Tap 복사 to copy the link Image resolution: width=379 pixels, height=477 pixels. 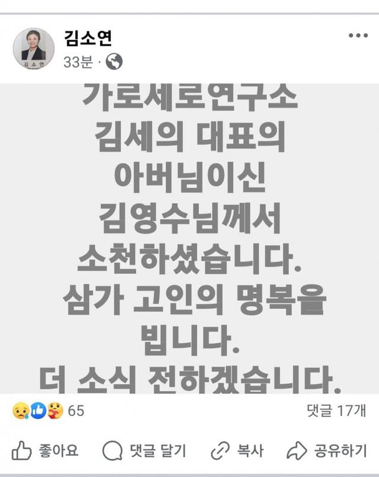250,450
